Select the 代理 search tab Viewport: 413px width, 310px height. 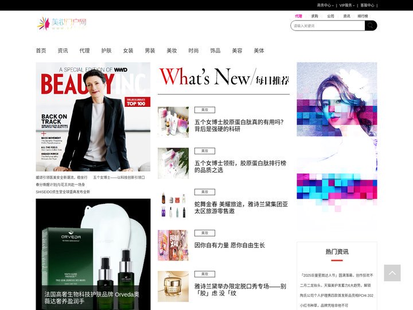298,16
